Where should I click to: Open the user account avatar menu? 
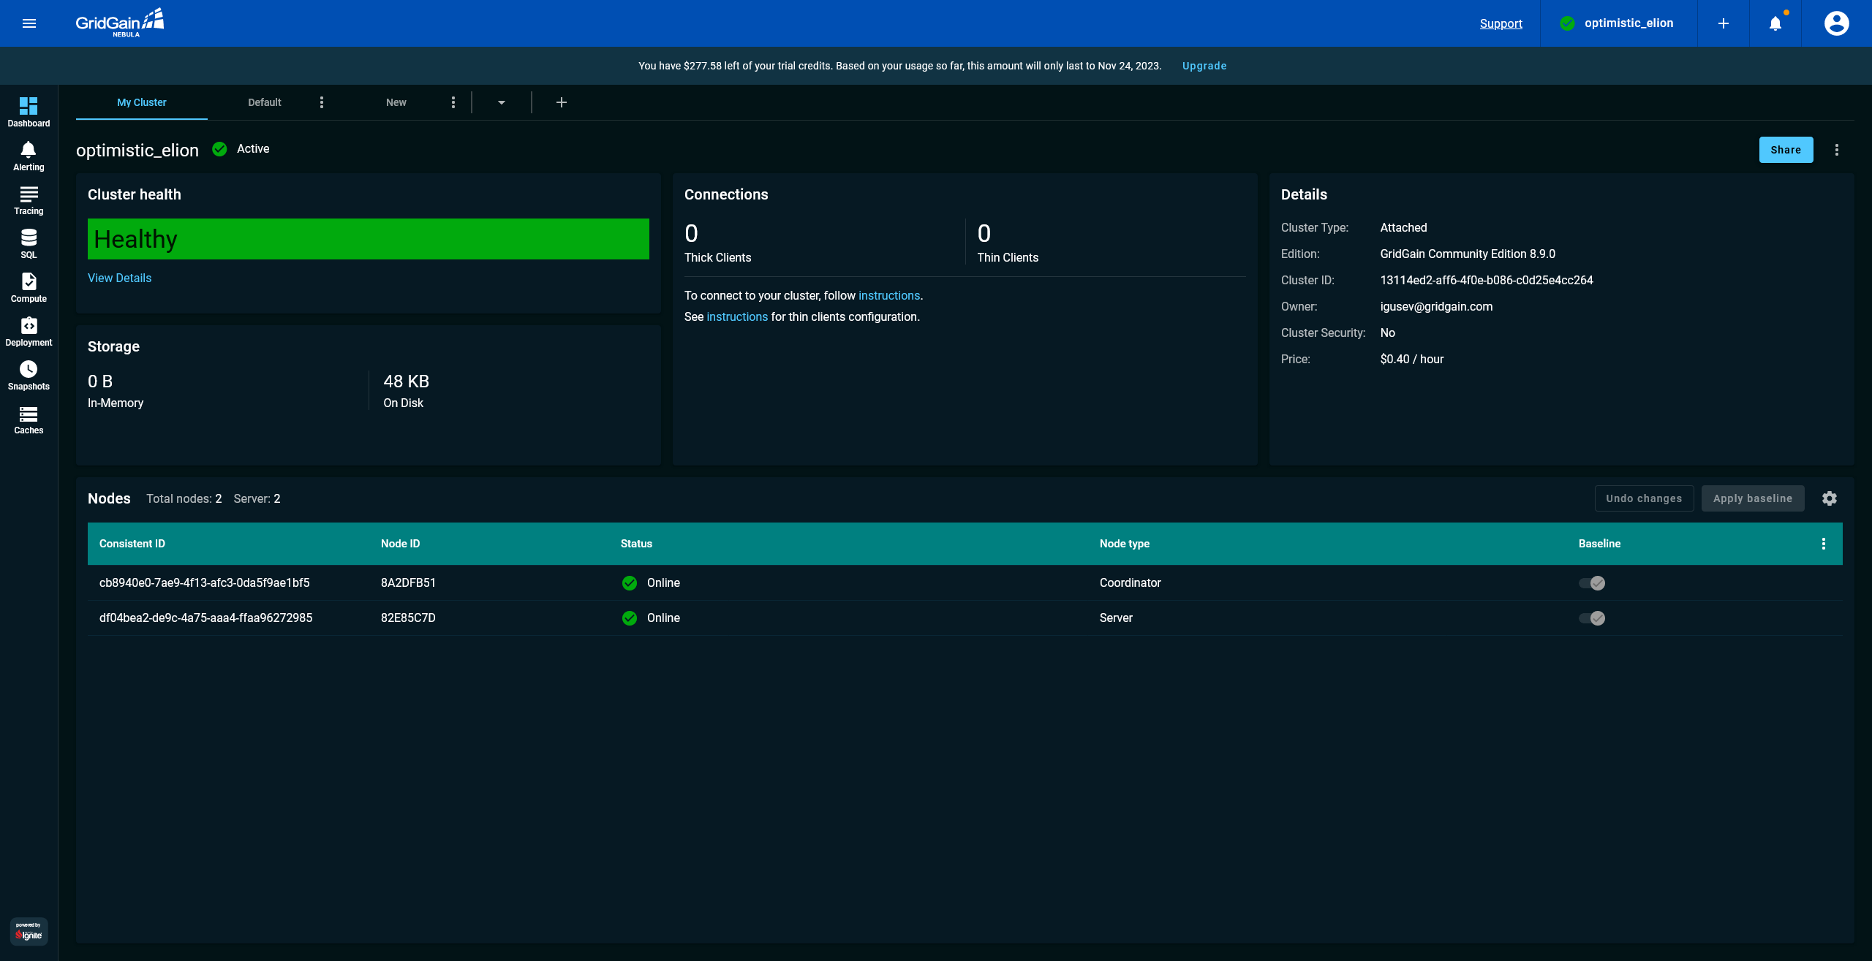click(x=1836, y=23)
